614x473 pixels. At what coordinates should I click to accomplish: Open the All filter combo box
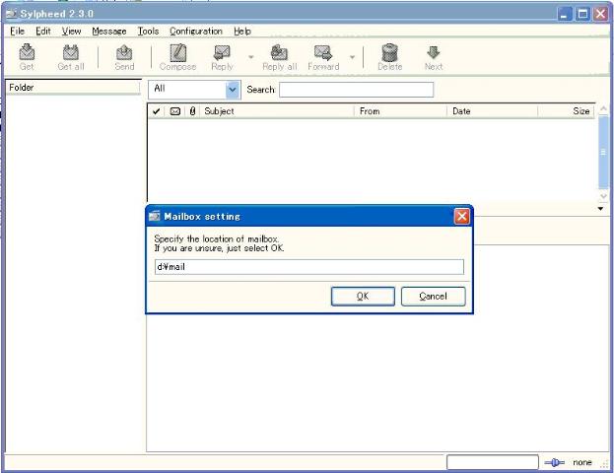point(194,90)
